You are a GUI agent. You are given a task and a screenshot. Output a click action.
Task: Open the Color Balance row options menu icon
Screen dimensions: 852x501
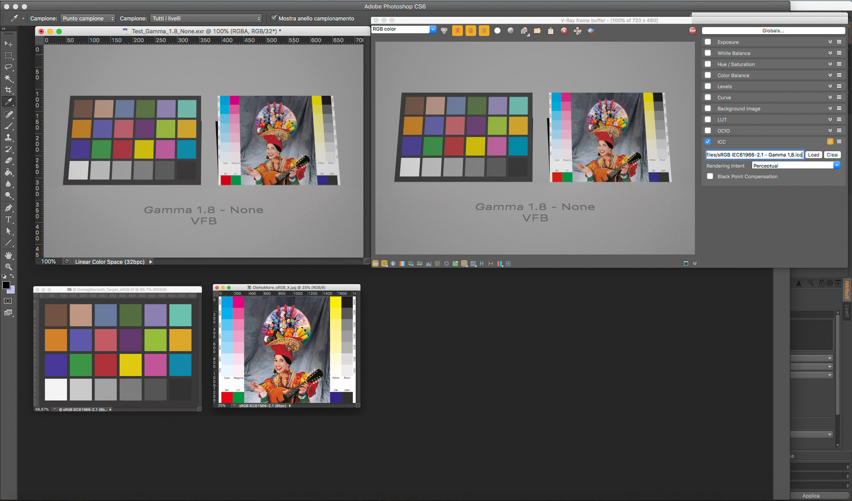click(x=839, y=75)
